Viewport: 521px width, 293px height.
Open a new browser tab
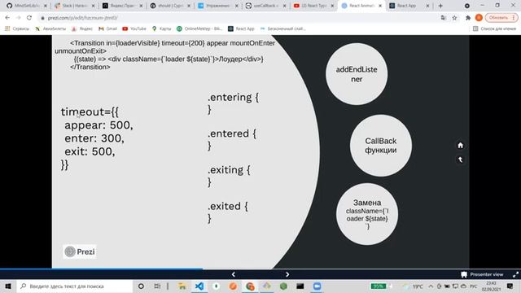[440, 6]
